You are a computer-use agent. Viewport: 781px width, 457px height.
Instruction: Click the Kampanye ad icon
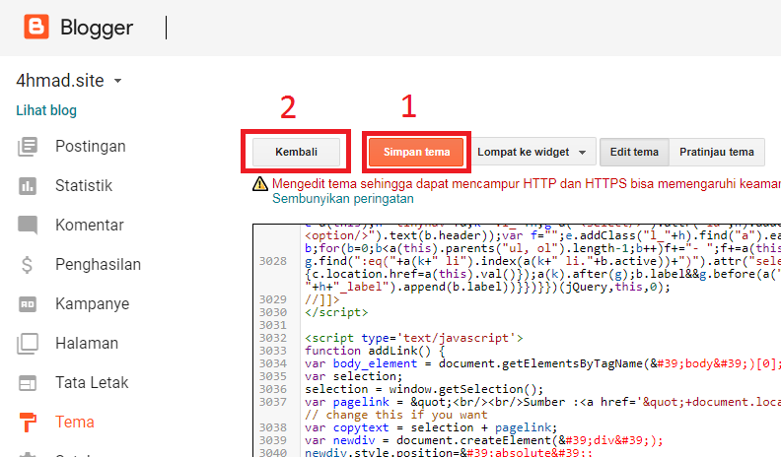(28, 303)
